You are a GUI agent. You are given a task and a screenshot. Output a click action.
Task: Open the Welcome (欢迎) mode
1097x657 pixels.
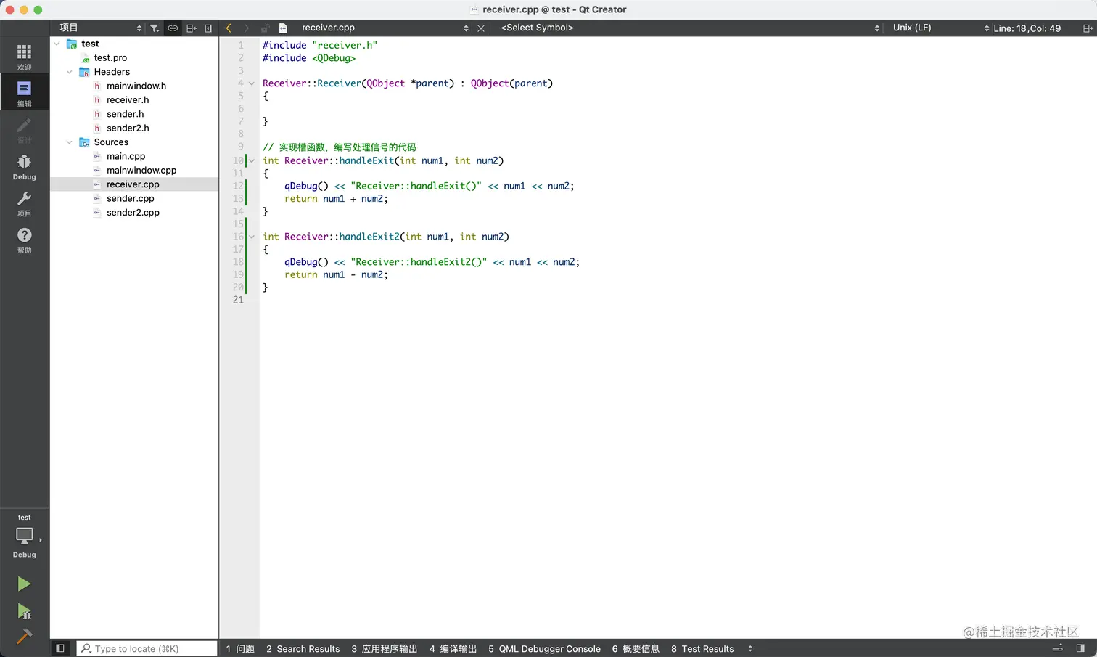[x=24, y=57]
